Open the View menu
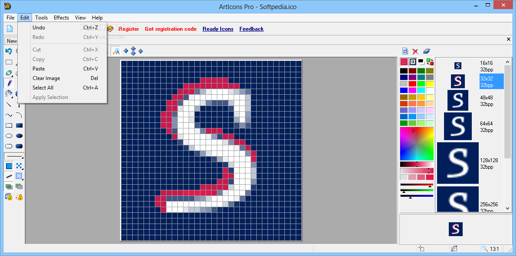The image size is (516, 256). point(80,18)
